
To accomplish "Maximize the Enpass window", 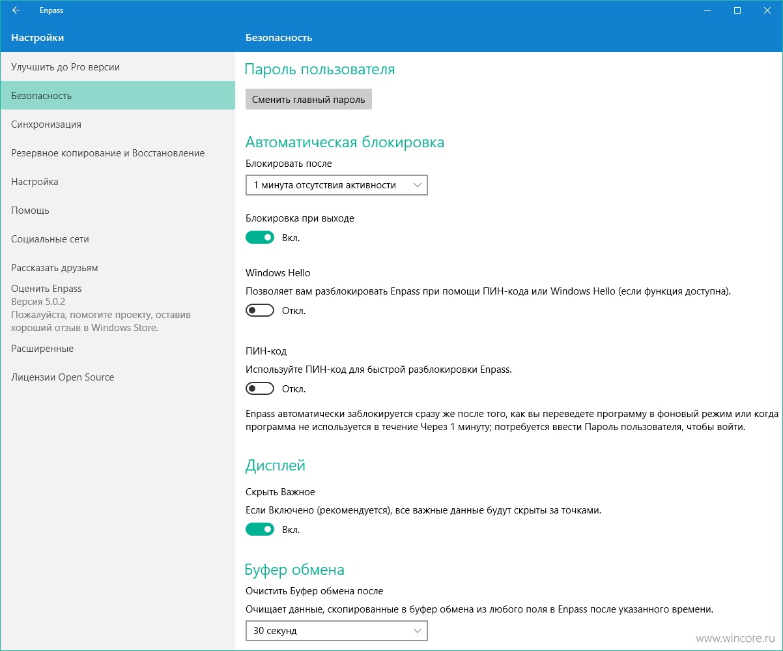I will pyautogui.click(x=737, y=10).
